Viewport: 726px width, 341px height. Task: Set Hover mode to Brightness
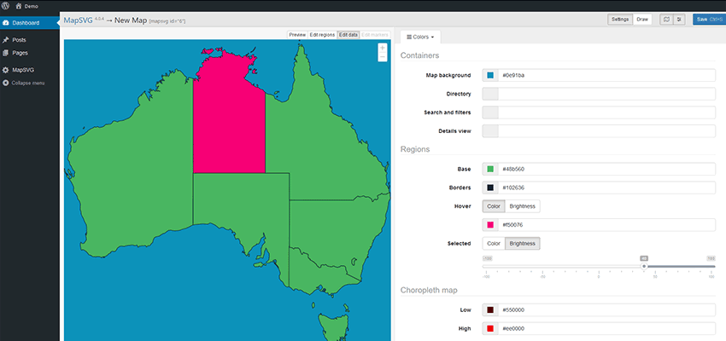[x=522, y=205]
